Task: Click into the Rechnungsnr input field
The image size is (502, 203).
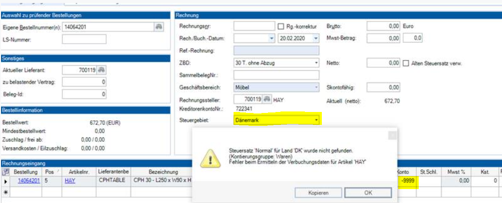Action: 254,26
